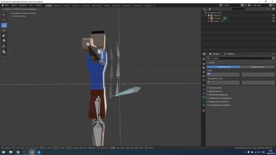Viewport: 276px width, 155px height.
Task: Open the Armature data-block browse dropdown
Action: coord(209,58)
